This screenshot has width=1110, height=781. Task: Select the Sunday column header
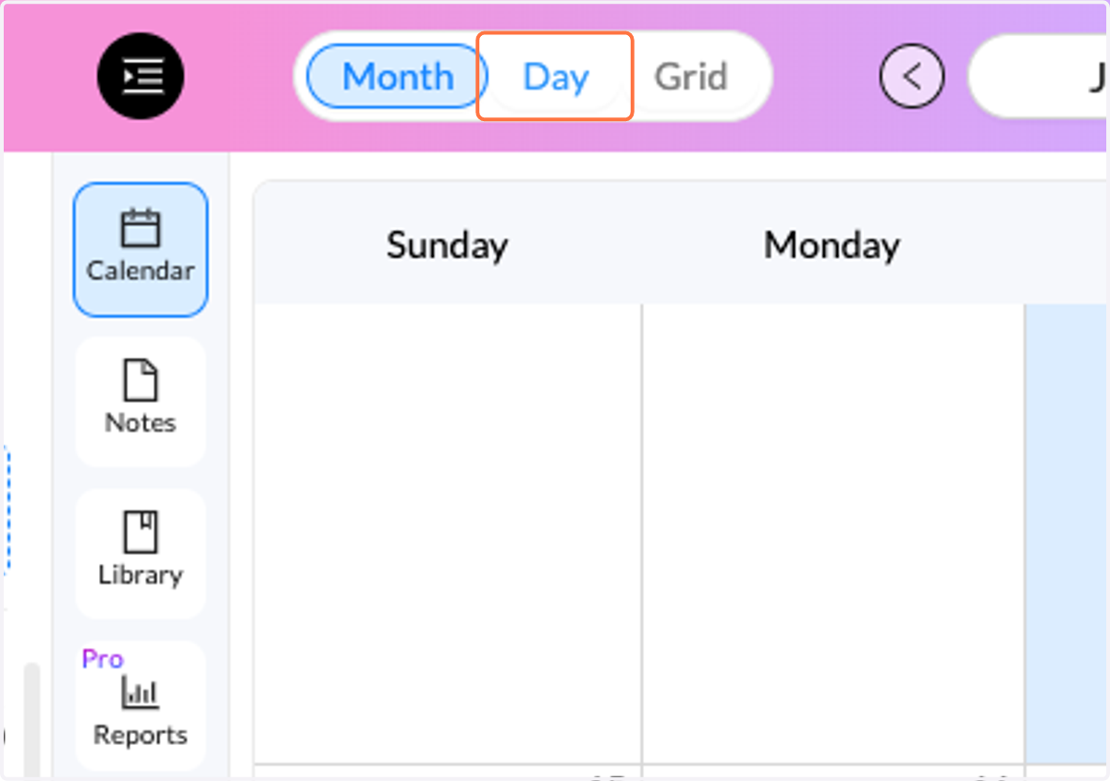coord(448,245)
